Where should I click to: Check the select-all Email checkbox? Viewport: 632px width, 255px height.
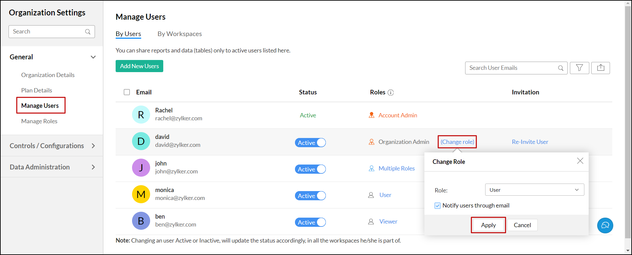tap(127, 92)
